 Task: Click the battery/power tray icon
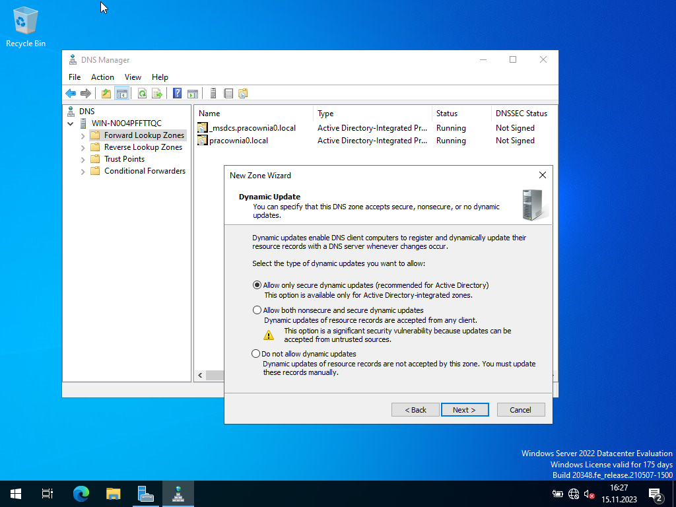[x=557, y=494]
